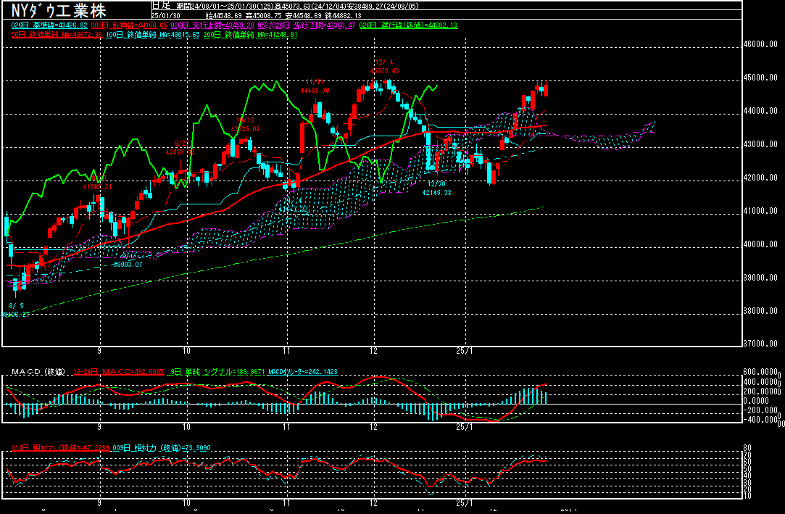785x514 pixels.
Task: Select the 日足 timeframe label
Action: pos(161,6)
